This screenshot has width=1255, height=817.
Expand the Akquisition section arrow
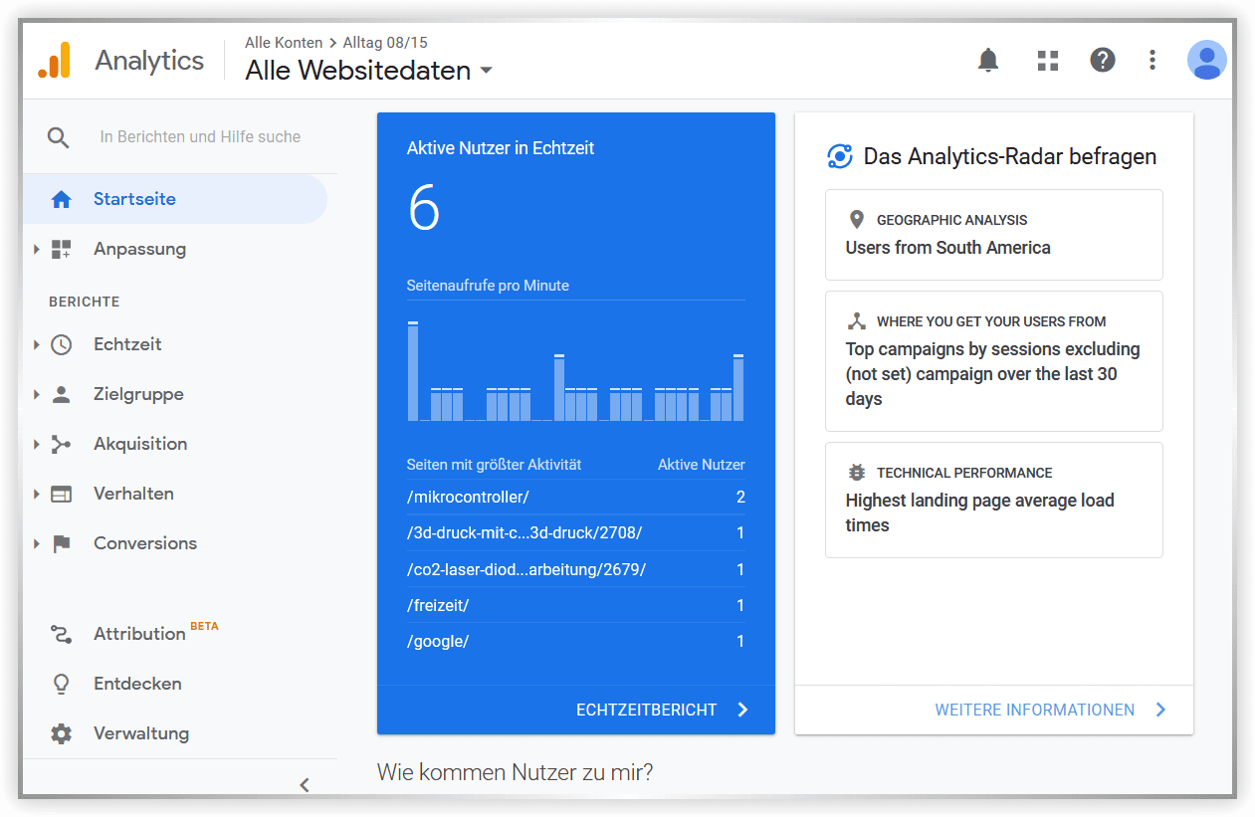37,444
